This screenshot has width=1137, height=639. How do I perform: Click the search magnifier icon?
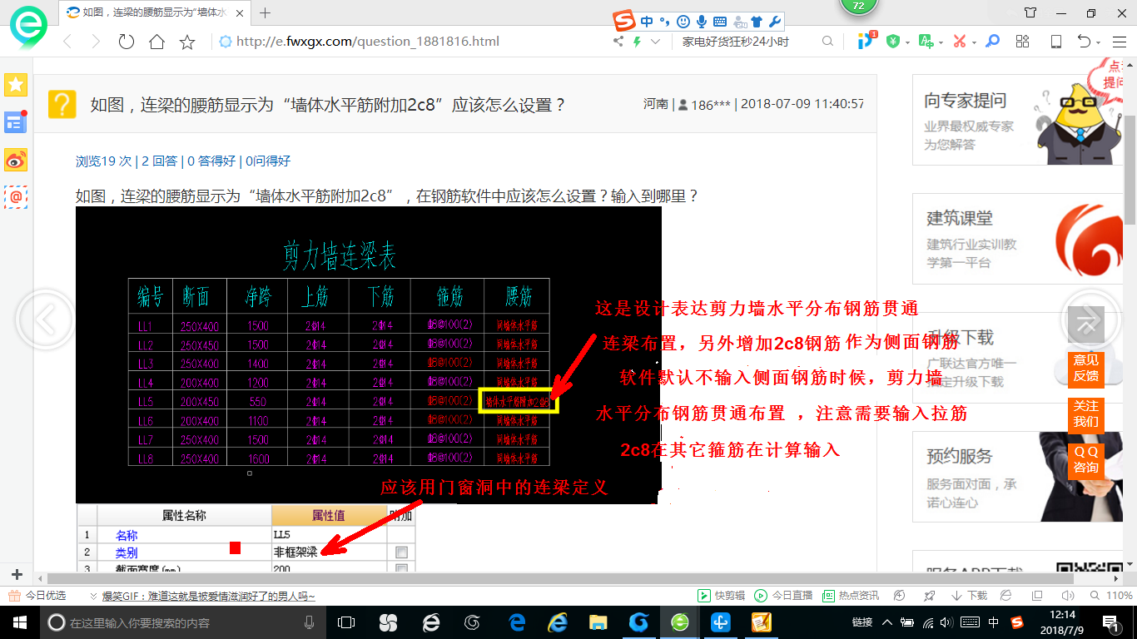click(x=827, y=42)
